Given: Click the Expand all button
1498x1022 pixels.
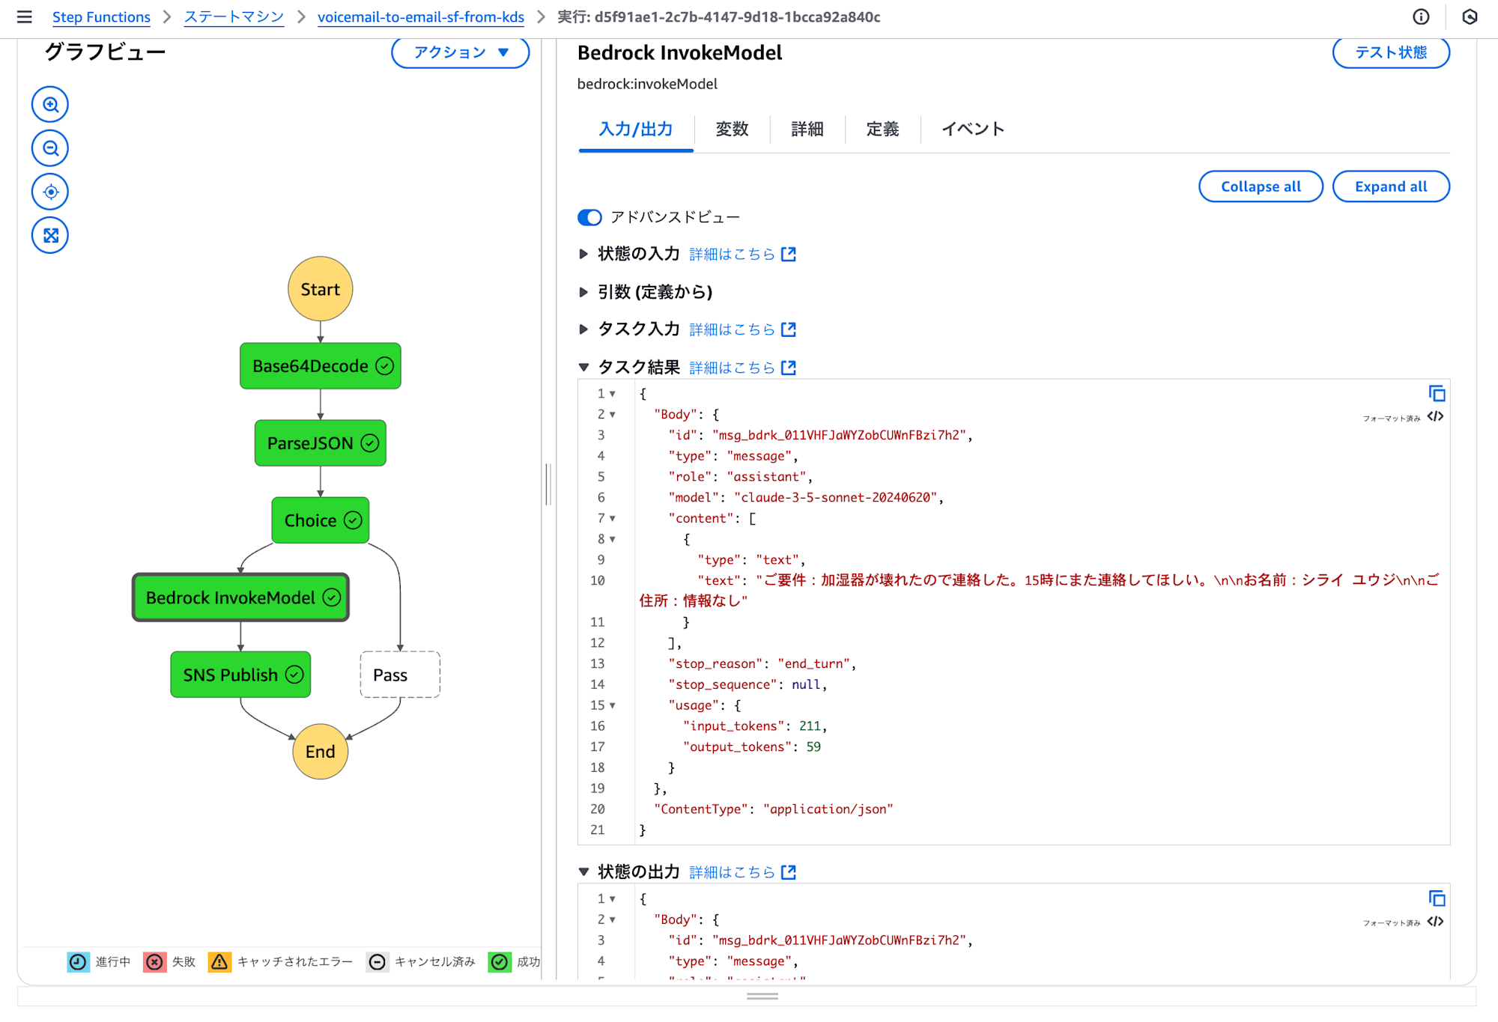Looking at the screenshot, I should pyautogui.click(x=1391, y=186).
